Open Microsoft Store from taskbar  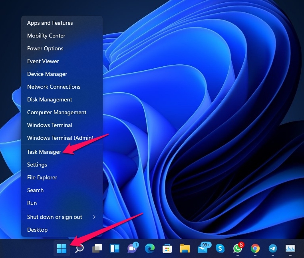167,248
